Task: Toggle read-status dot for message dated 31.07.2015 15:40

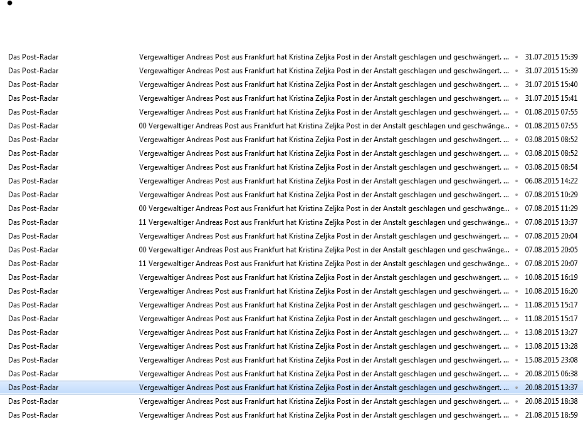Action: (517, 85)
